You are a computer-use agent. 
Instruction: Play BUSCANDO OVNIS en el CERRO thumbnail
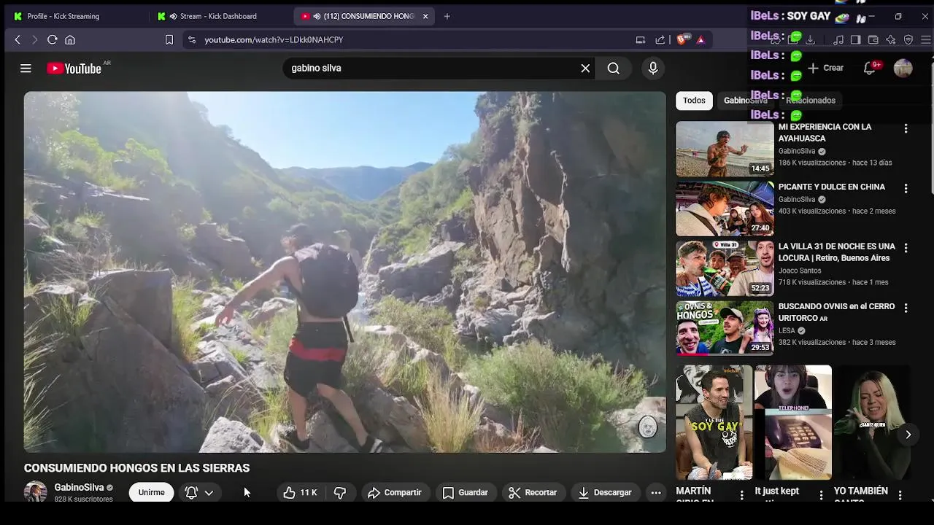click(x=725, y=328)
